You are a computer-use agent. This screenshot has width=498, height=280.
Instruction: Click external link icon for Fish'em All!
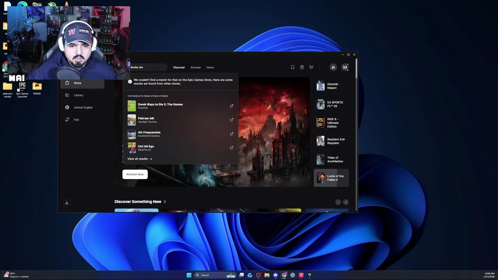pyautogui.click(x=231, y=120)
